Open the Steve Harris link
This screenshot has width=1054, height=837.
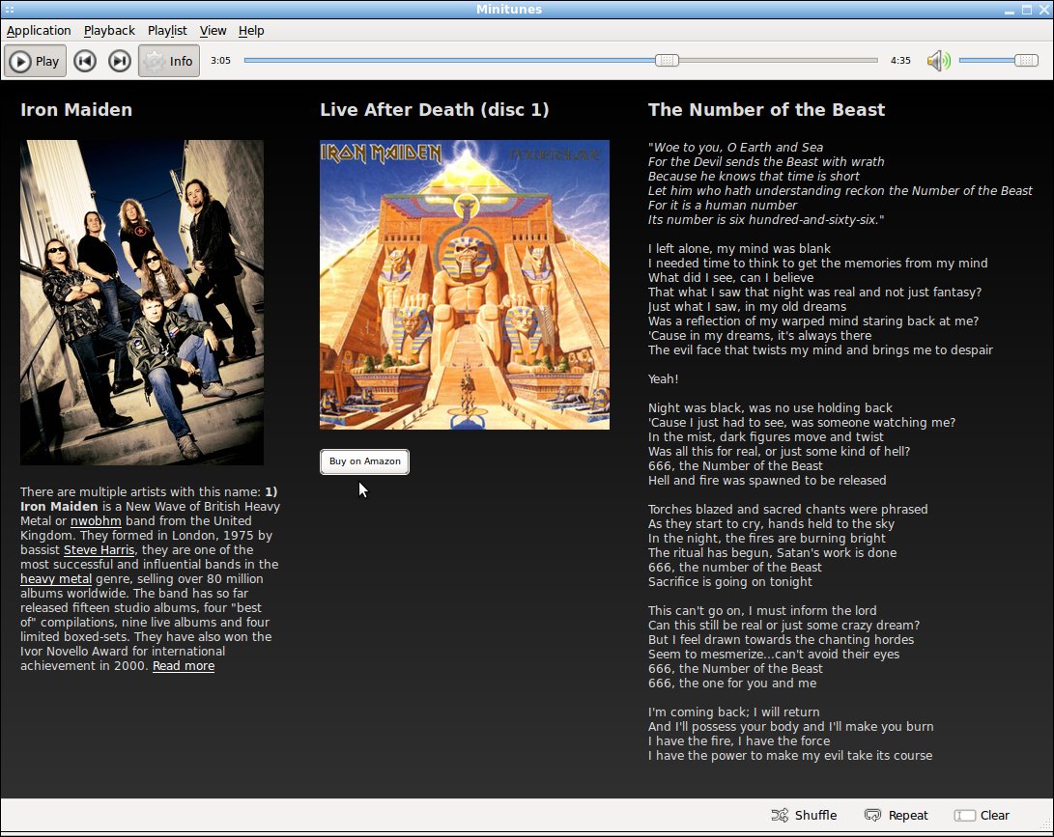click(x=99, y=550)
